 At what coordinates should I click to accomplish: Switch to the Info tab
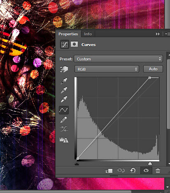(88, 34)
